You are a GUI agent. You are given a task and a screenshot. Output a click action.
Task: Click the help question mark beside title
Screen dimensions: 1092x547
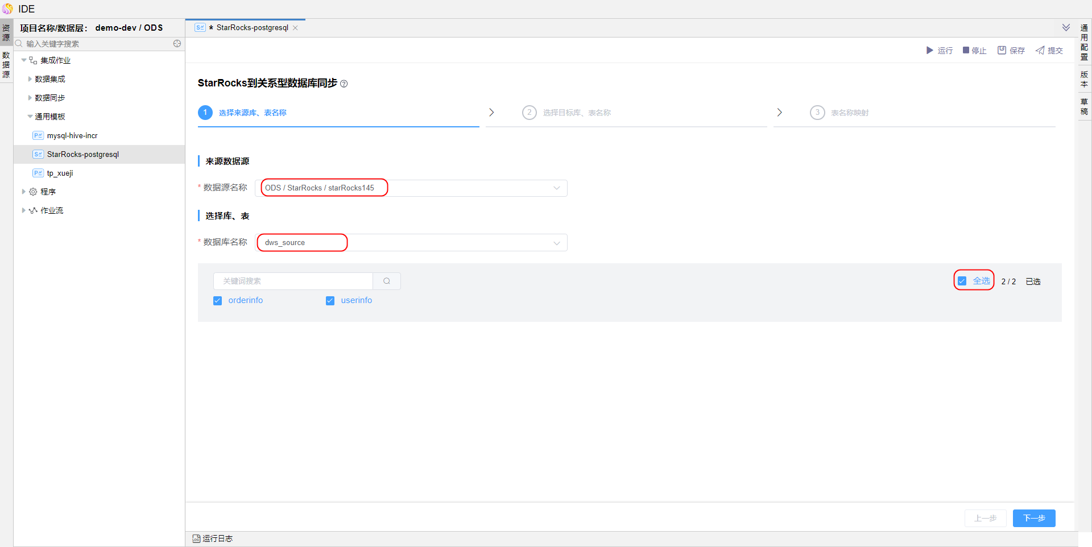[344, 84]
